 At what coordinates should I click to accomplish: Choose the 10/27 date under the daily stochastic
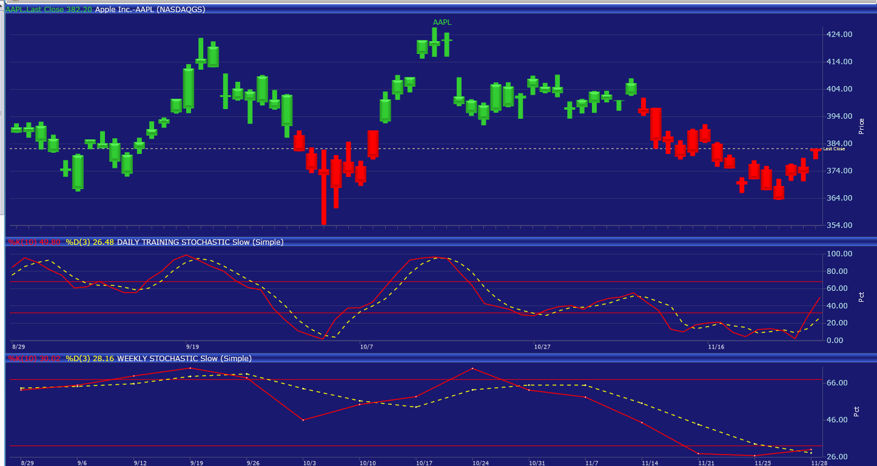542,347
